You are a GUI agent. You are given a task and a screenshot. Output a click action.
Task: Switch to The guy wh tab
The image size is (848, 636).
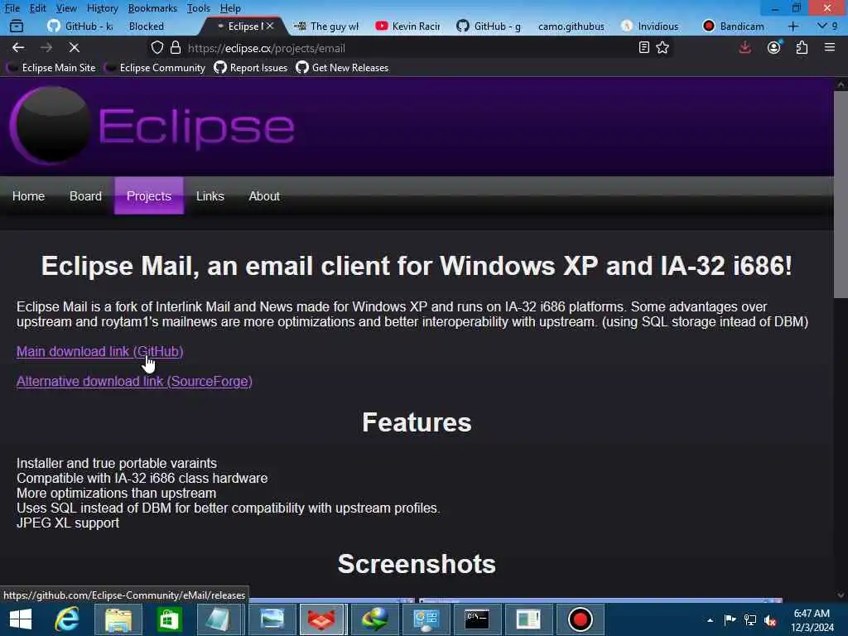point(327,26)
